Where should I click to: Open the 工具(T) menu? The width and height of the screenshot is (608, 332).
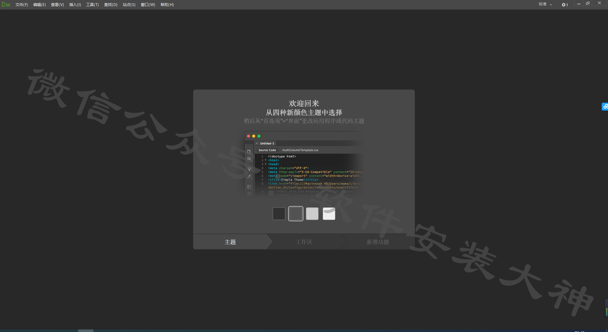pos(92,5)
